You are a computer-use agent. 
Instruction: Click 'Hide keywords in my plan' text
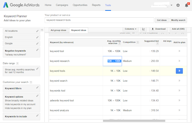coord(18,108)
